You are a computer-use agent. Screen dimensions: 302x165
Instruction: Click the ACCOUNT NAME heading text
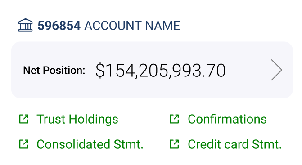[132, 26]
